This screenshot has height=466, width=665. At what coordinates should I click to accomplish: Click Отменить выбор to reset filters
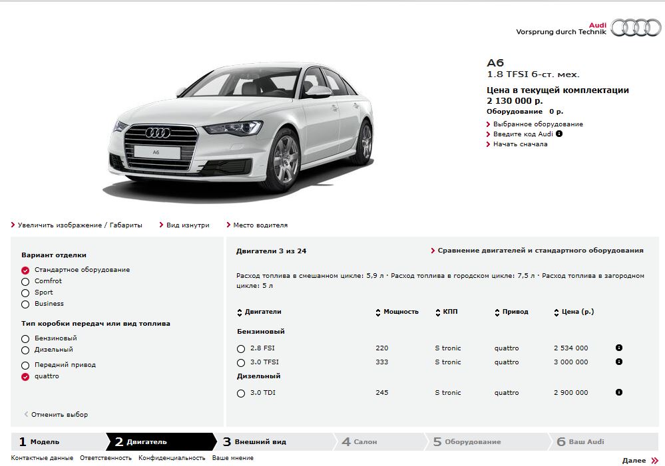[56, 414]
